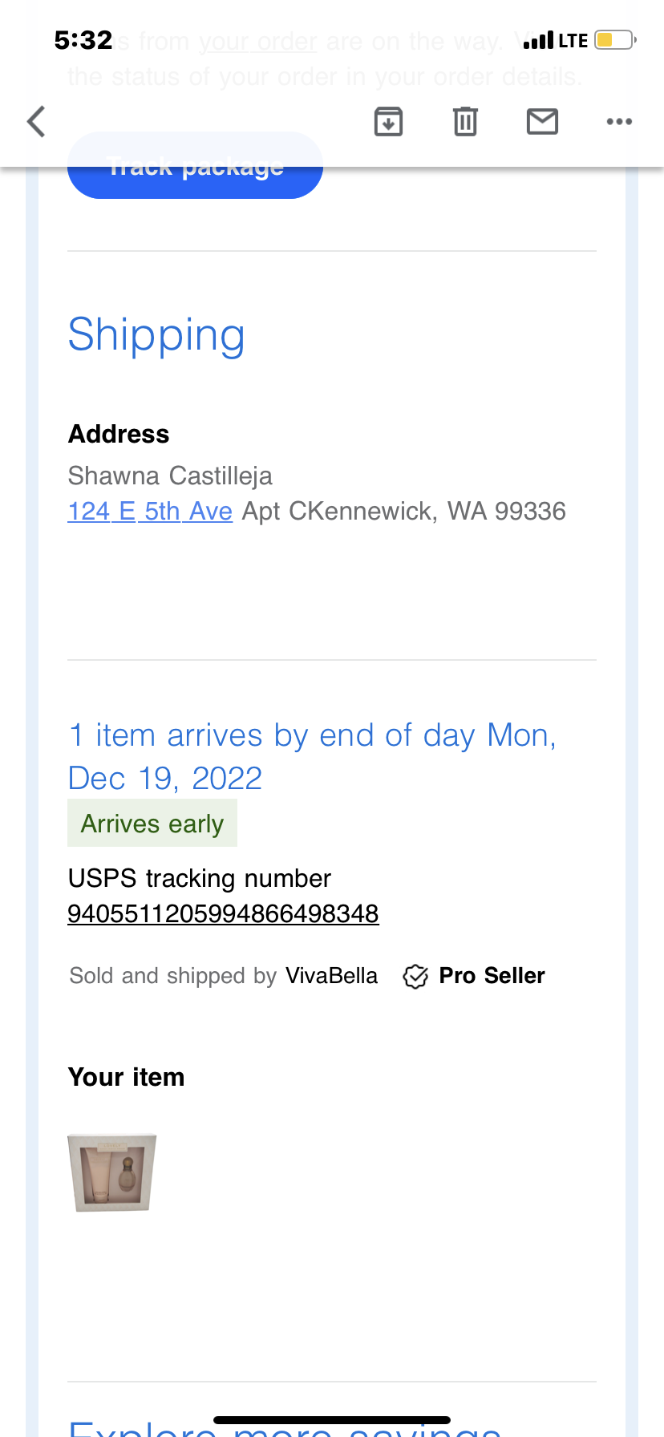This screenshot has height=1437, width=664.
Task: Open more options with the ellipsis icon
Action: click(x=619, y=121)
